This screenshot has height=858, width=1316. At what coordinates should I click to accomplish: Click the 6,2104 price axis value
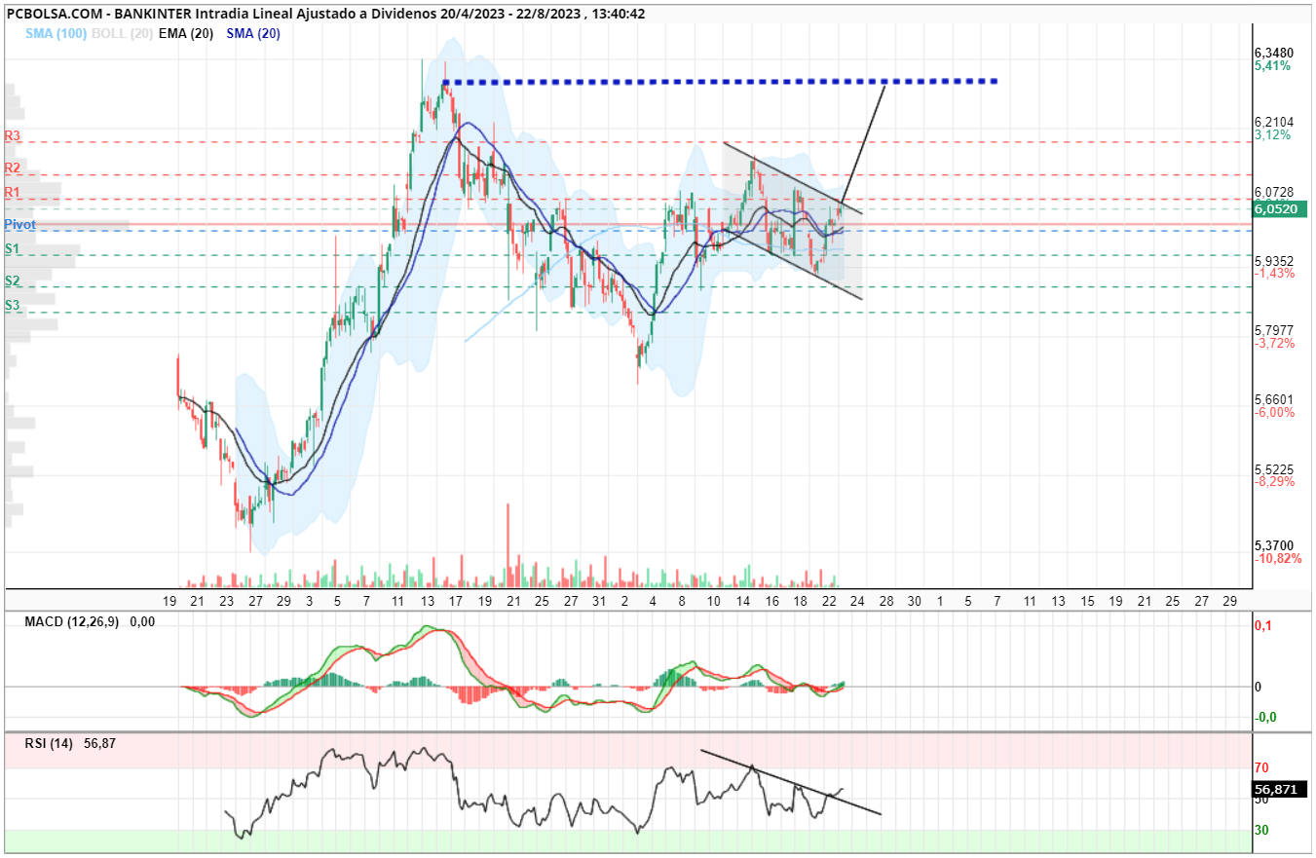click(x=1275, y=122)
